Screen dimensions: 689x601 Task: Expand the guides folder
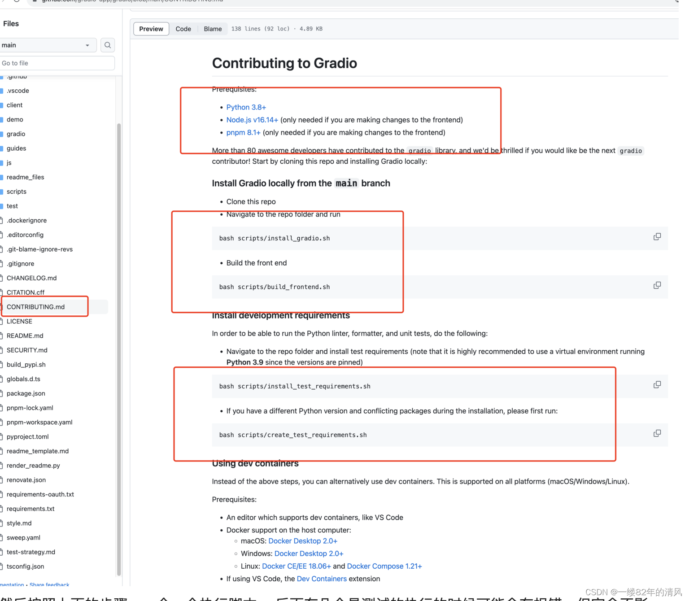pyautogui.click(x=16, y=148)
